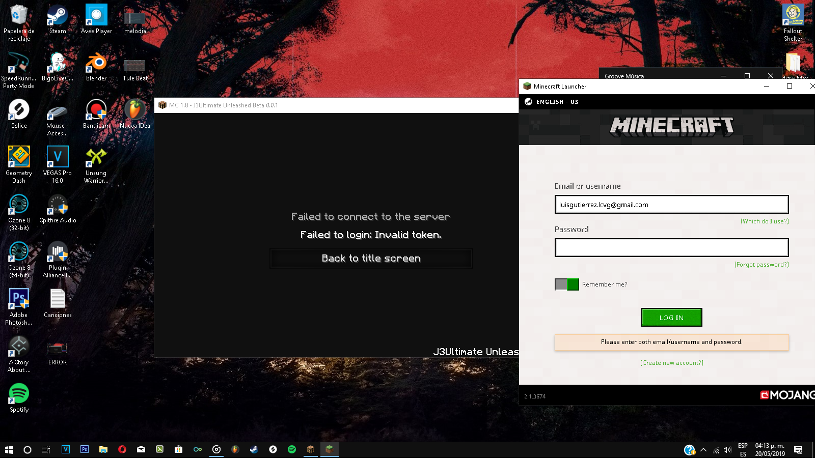Open the Forgot password? link
The image size is (816, 459).
click(761, 265)
